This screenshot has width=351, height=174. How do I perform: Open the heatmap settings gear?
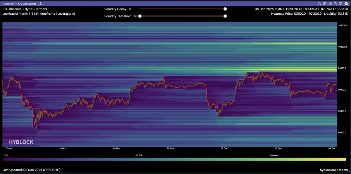(330, 4)
